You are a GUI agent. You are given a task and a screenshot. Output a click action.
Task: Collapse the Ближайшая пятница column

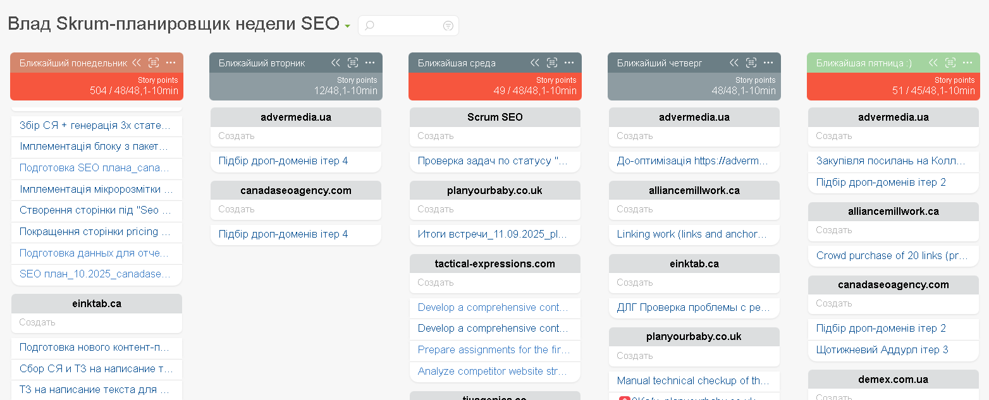tap(933, 63)
